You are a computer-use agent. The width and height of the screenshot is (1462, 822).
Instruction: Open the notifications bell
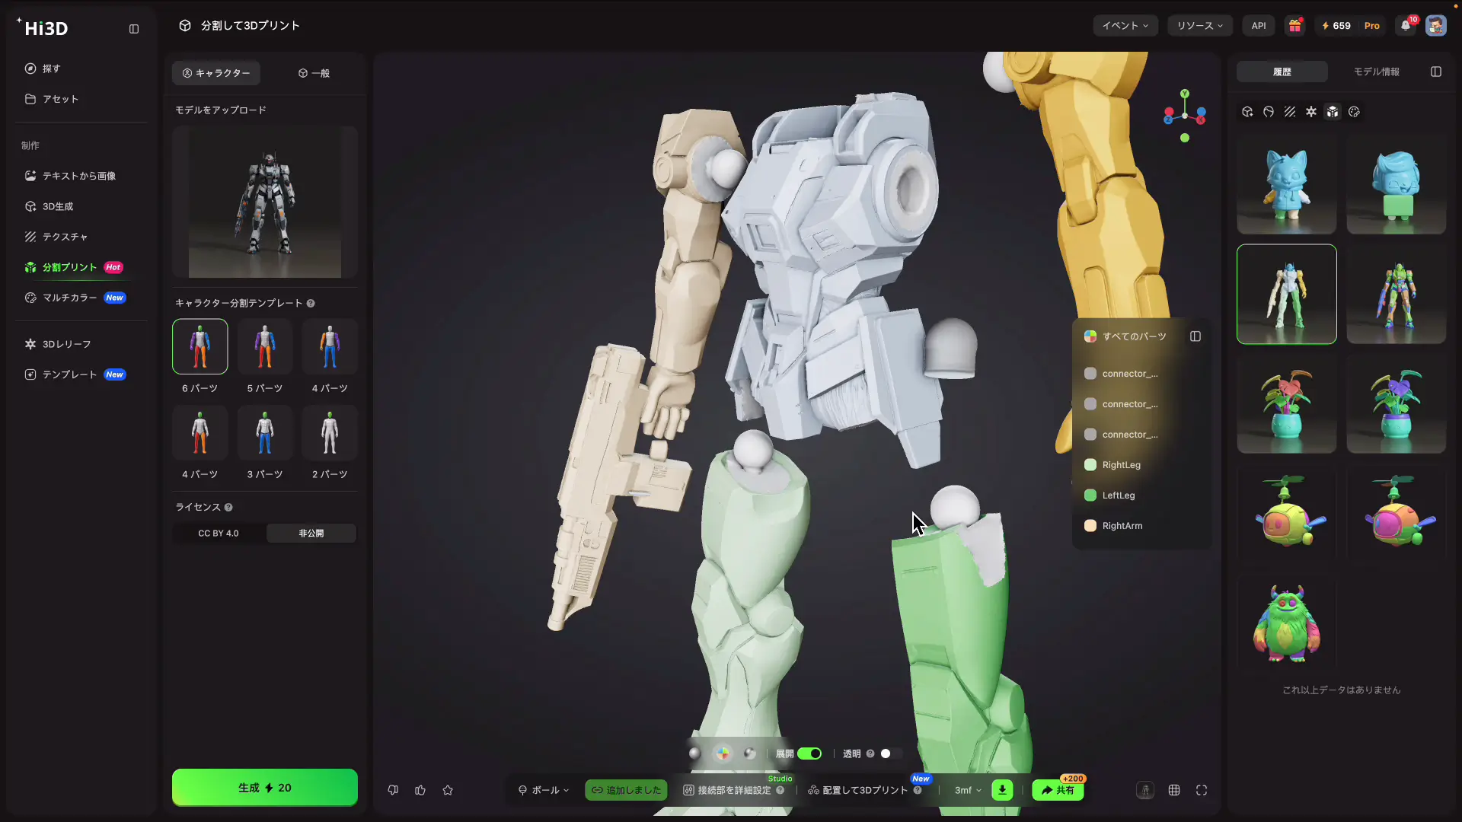pyautogui.click(x=1406, y=26)
